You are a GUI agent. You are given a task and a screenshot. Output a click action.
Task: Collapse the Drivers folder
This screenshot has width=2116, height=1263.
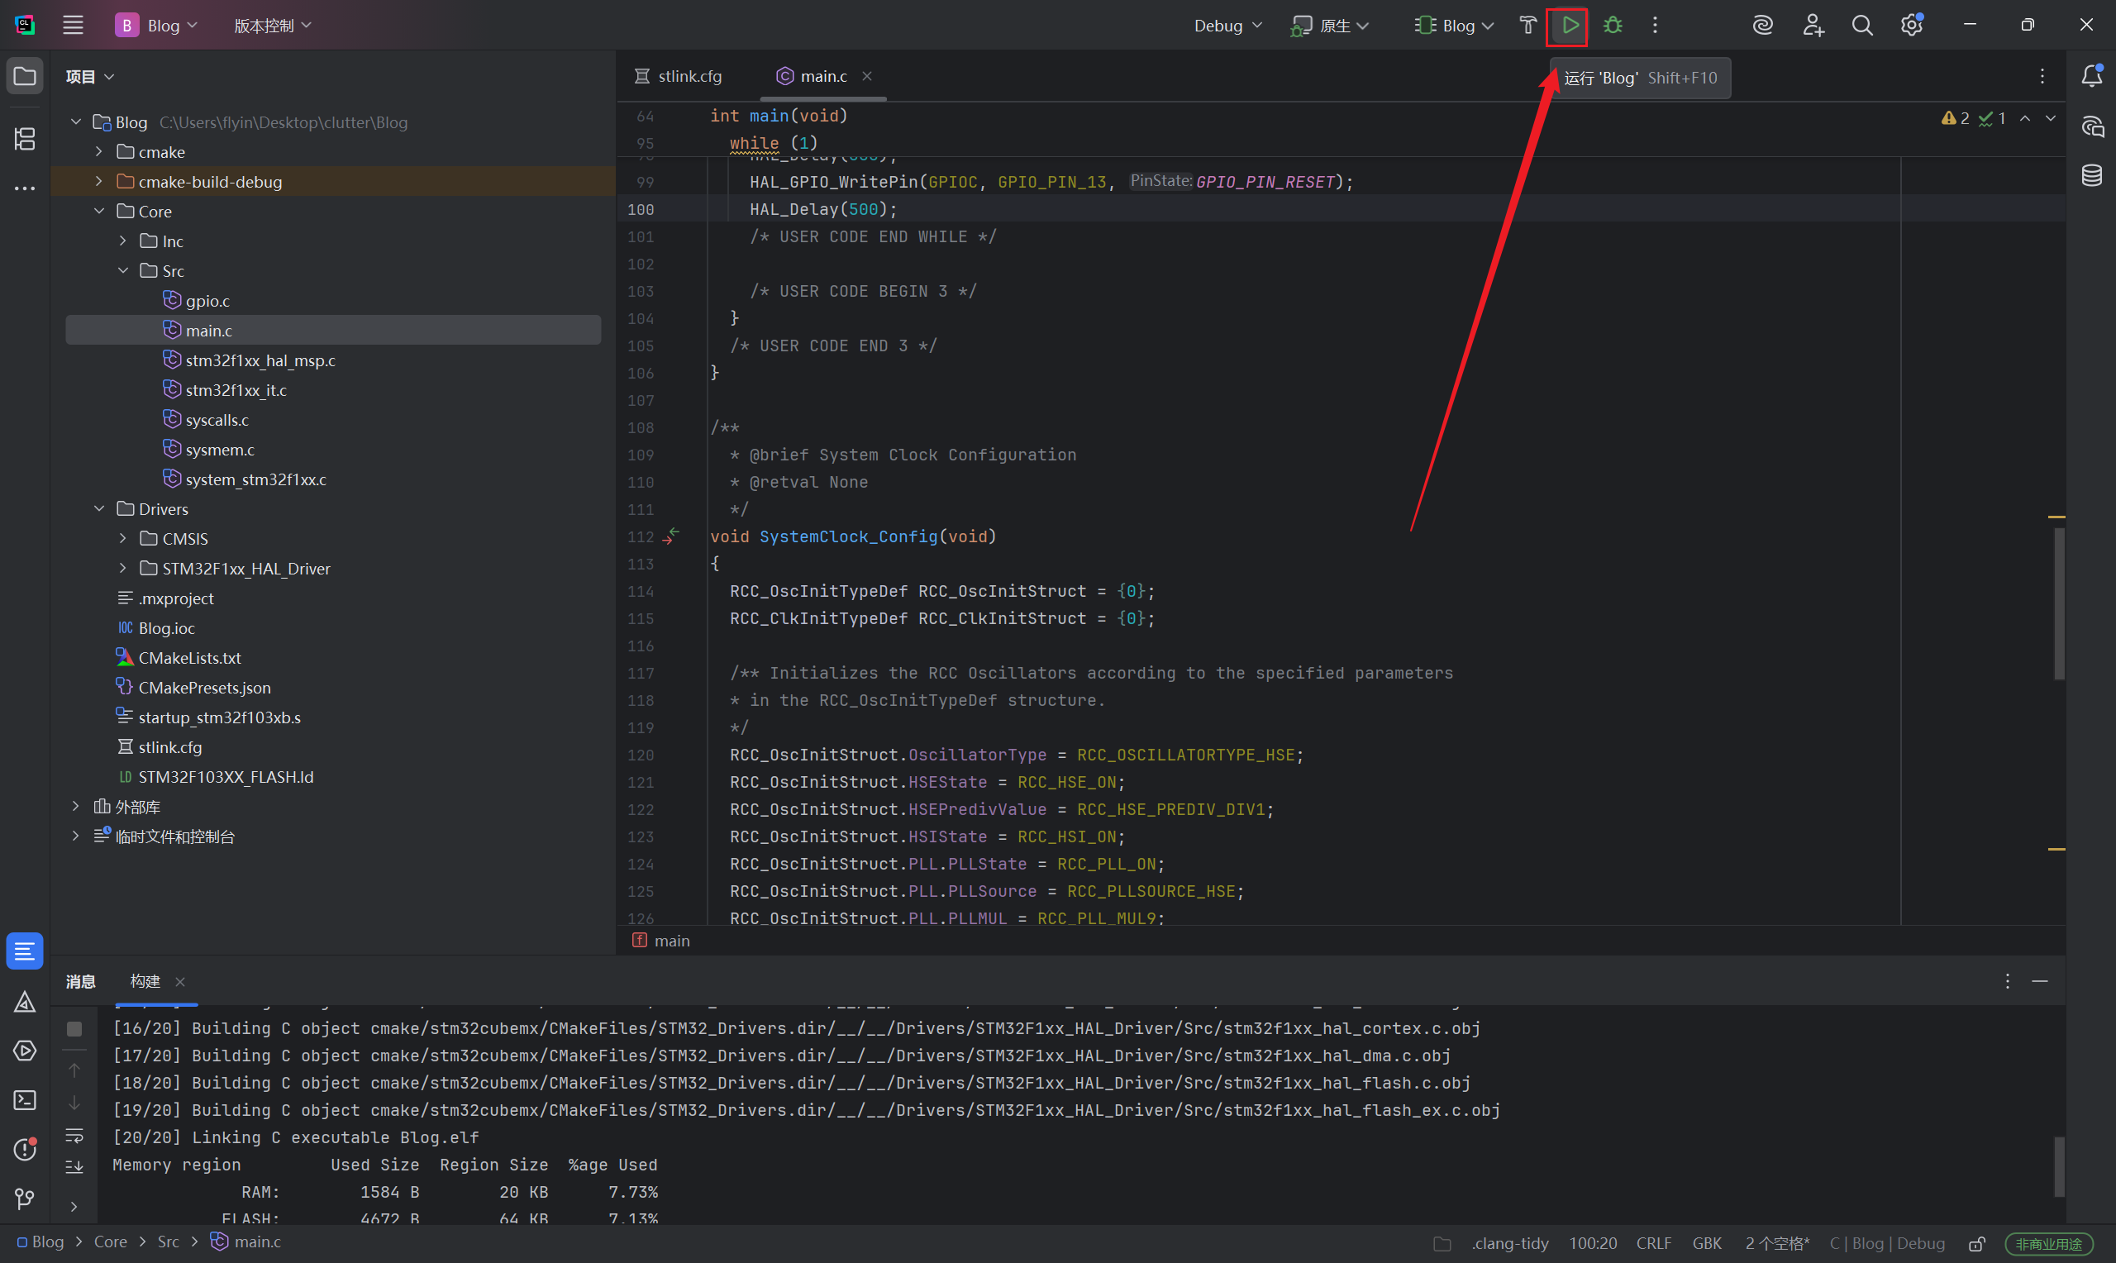coord(98,508)
